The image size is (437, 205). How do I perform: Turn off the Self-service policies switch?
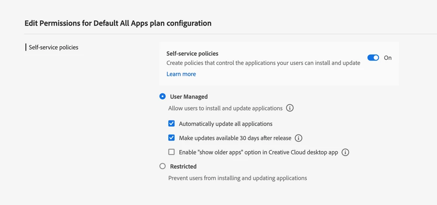point(373,58)
